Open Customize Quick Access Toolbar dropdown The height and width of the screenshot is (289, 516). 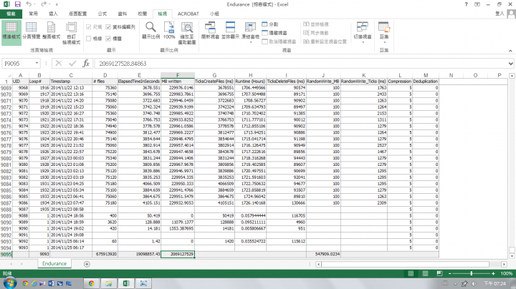57,4
